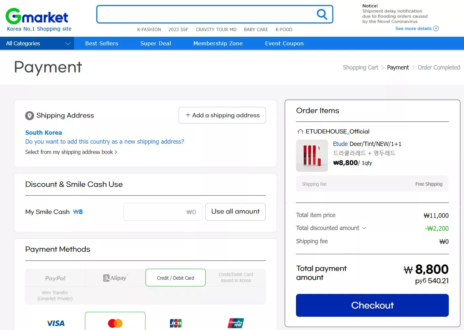Open the Etude Deer Tint product thumbnail

312,156
